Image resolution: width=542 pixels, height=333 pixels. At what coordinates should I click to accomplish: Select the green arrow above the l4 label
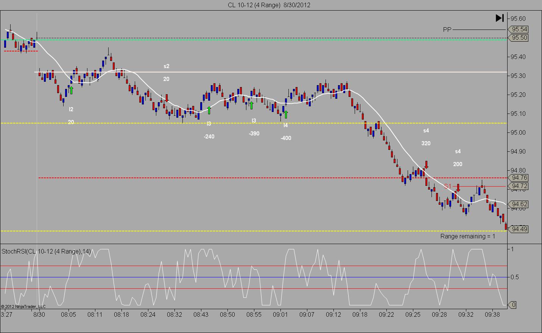286,114
